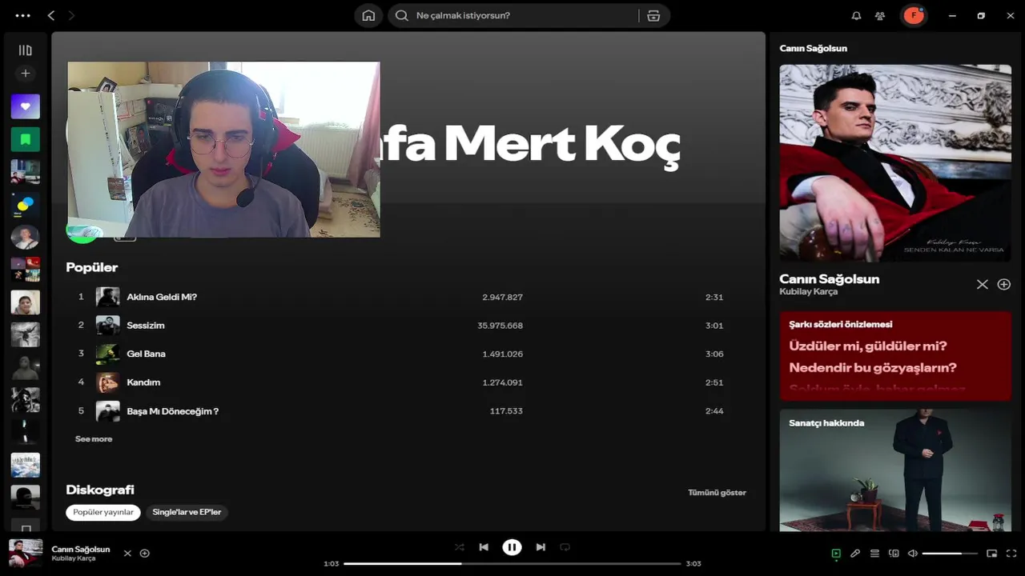Select the song Kandım
The image size is (1025, 576).
click(x=143, y=382)
